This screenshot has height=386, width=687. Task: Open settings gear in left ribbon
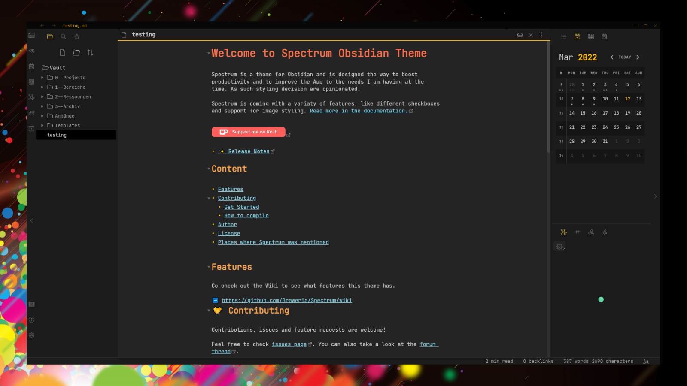[x=32, y=335]
